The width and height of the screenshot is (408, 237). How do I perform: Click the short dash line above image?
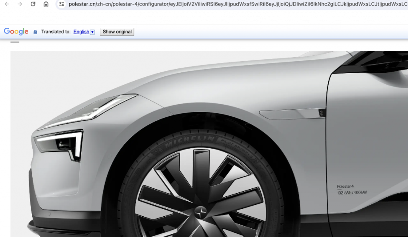coord(15,41)
